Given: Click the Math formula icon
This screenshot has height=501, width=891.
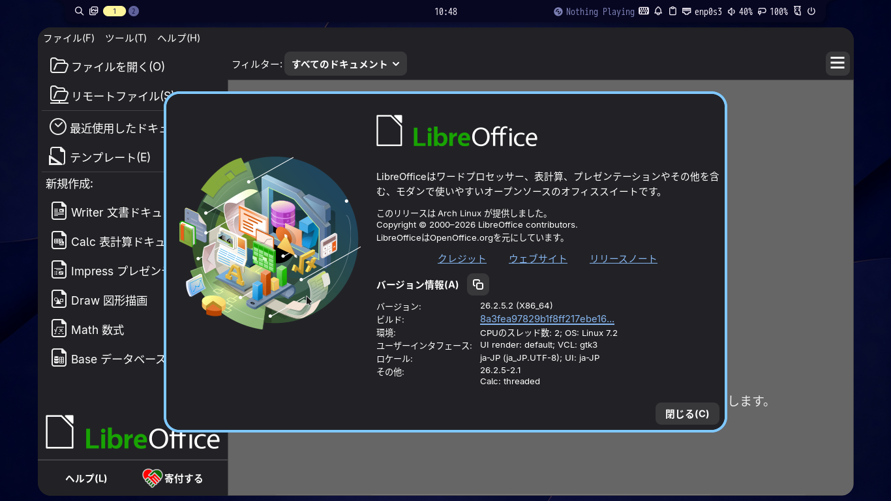Looking at the screenshot, I should coord(59,329).
